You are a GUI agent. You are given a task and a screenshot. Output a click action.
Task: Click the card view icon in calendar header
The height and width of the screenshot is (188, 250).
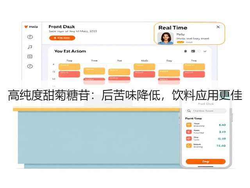tap(193, 51)
